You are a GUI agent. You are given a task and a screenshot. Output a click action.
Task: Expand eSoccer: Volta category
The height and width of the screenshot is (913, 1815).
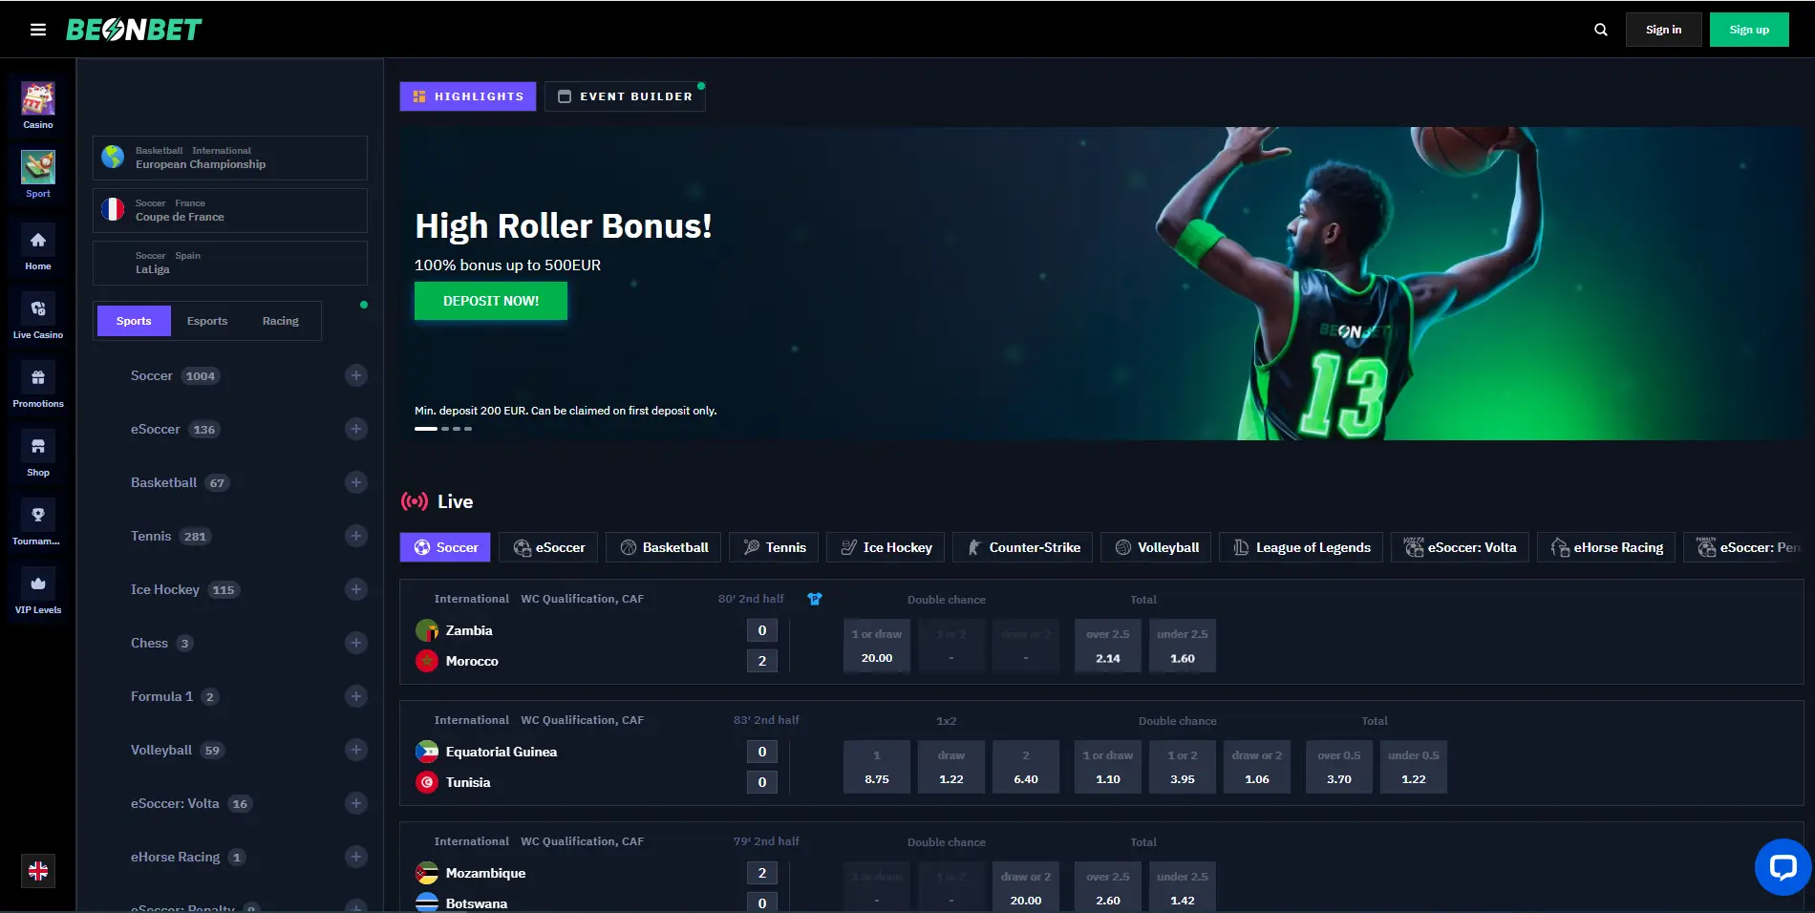[356, 803]
